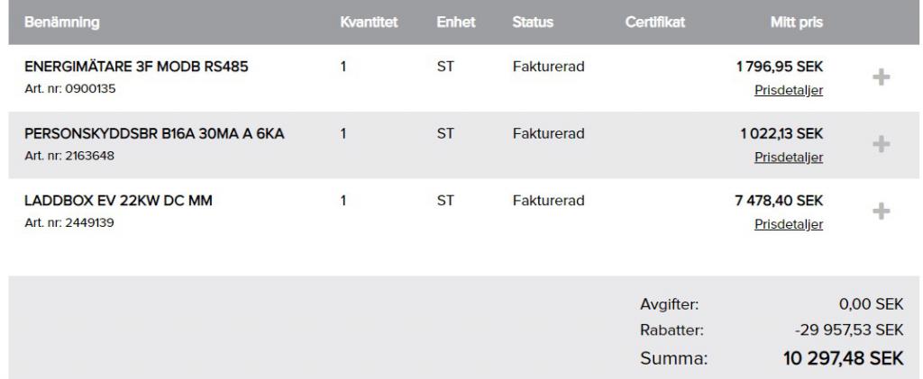Click plus icon for LADDBOX EV 22KW
This screenshot has height=379, width=923.
882,211
